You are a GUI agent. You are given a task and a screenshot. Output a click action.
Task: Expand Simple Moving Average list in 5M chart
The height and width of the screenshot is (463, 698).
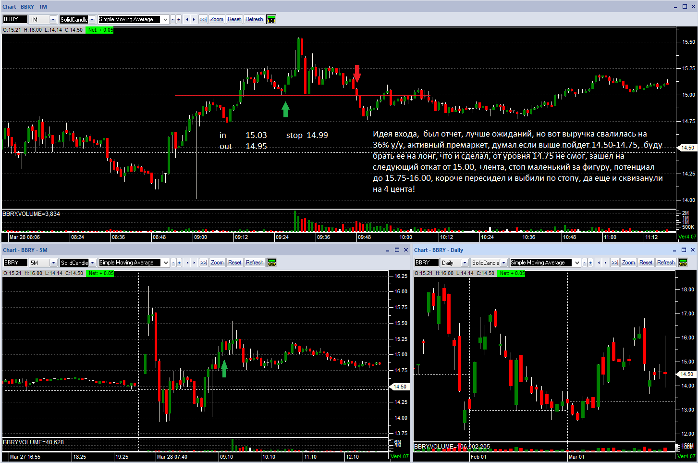click(x=166, y=263)
